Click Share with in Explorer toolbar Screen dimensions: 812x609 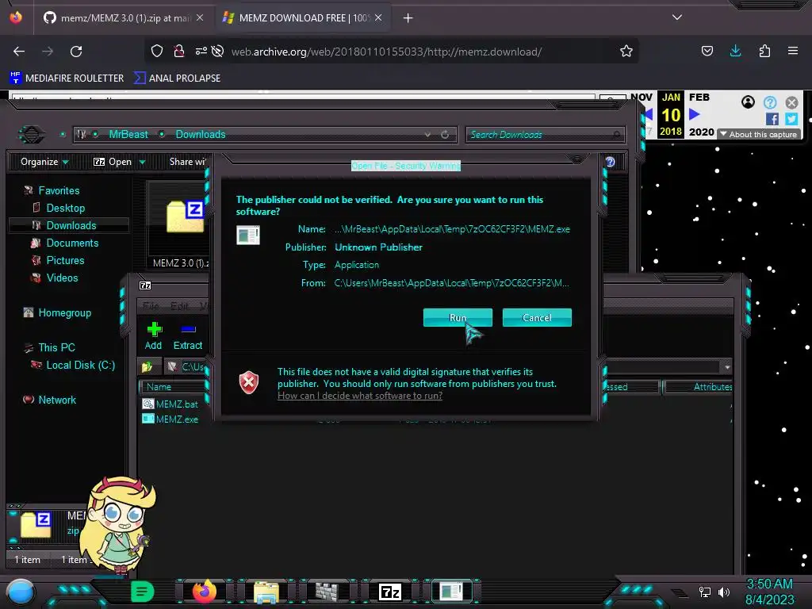(x=187, y=162)
